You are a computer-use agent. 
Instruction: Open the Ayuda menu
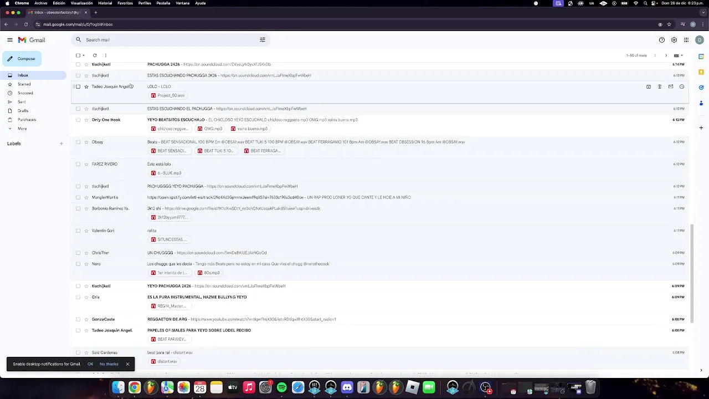201,3
